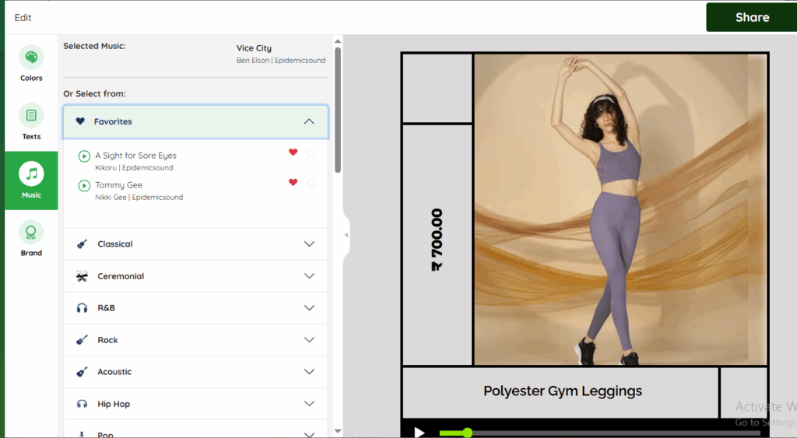The height and width of the screenshot is (438, 797).
Task: Click the green video progress slider
Action: 467,433
